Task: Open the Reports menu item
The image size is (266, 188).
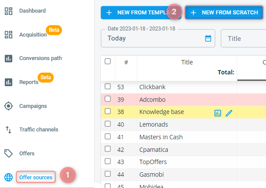Action: 29,82
